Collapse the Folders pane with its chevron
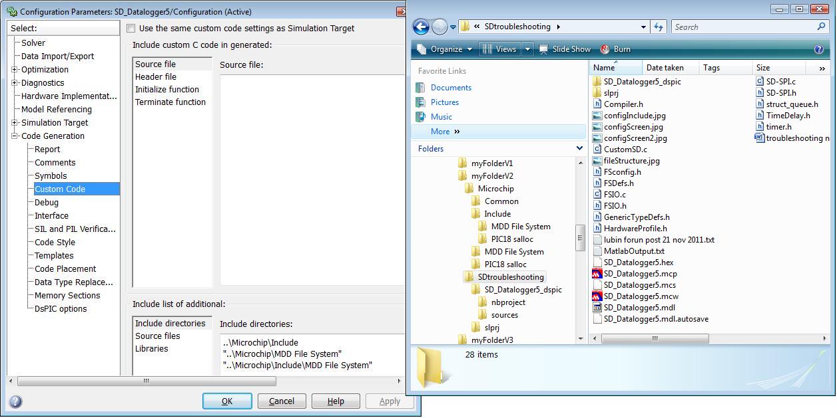837x418 pixels. [x=579, y=148]
